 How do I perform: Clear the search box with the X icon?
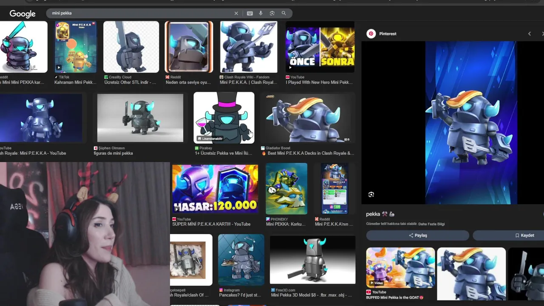click(x=236, y=13)
